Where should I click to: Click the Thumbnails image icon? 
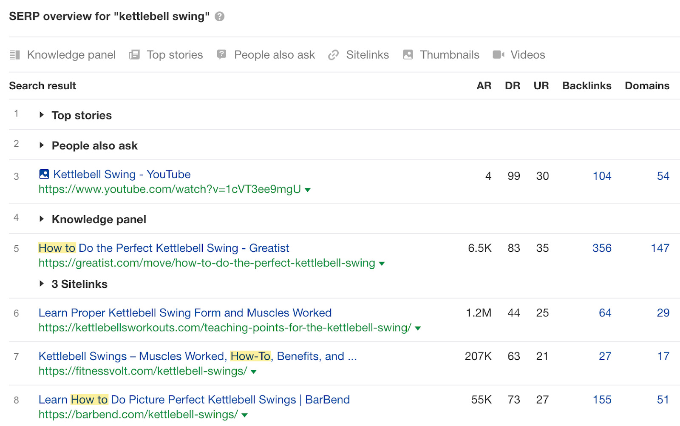point(408,55)
